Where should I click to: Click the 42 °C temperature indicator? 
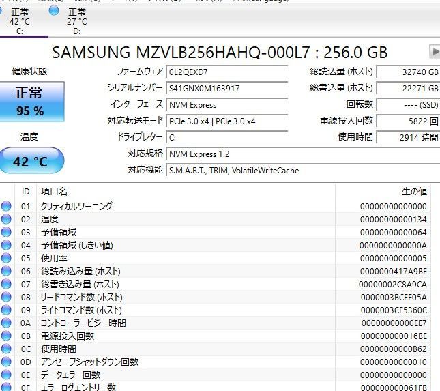(x=29, y=162)
